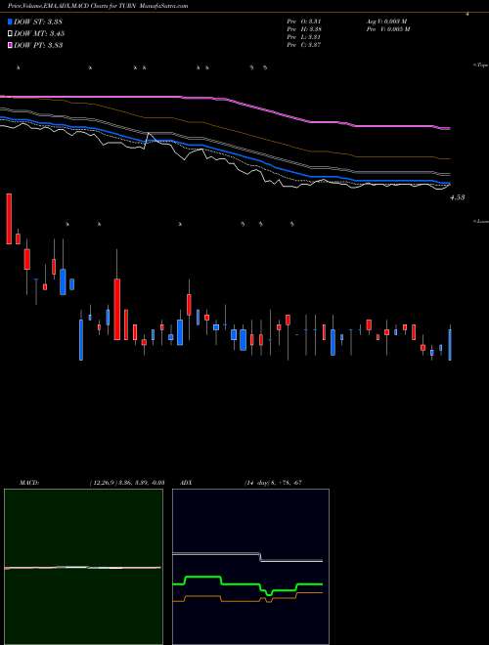Select the 'DOW ST: 3.38' legend text
The image size is (489, 645).
coord(38,21)
